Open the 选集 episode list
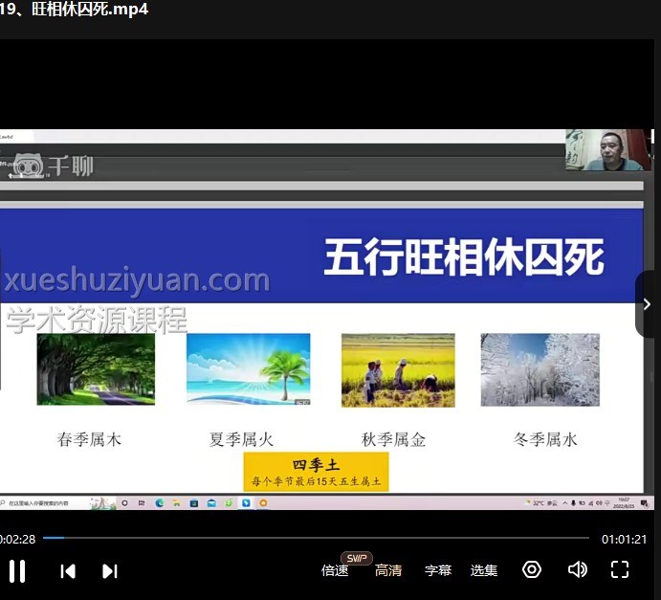 (484, 570)
